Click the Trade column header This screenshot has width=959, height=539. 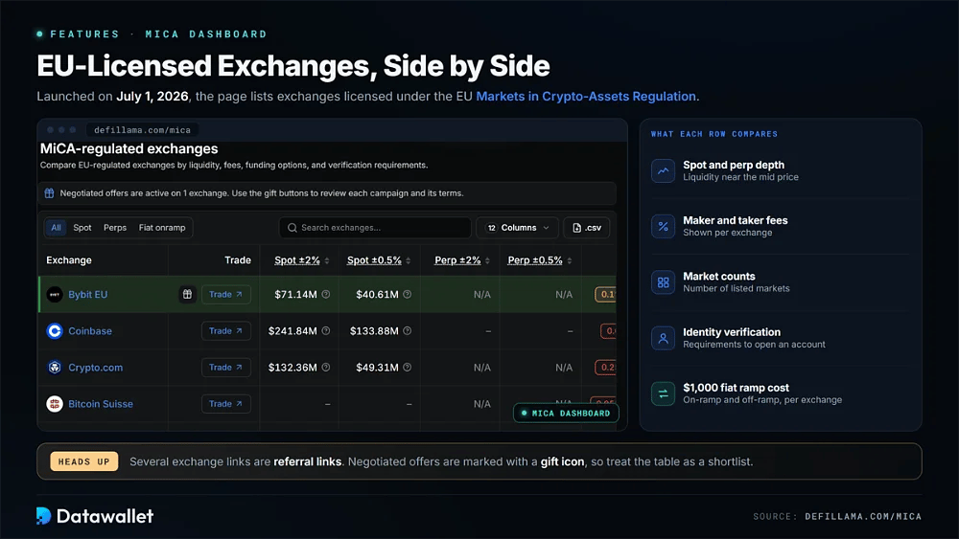(237, 260)
